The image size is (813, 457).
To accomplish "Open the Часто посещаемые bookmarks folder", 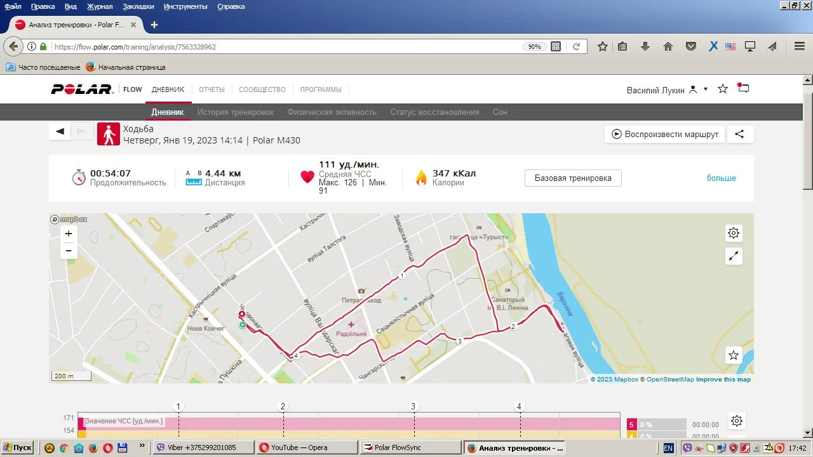I will click(43, 67).
